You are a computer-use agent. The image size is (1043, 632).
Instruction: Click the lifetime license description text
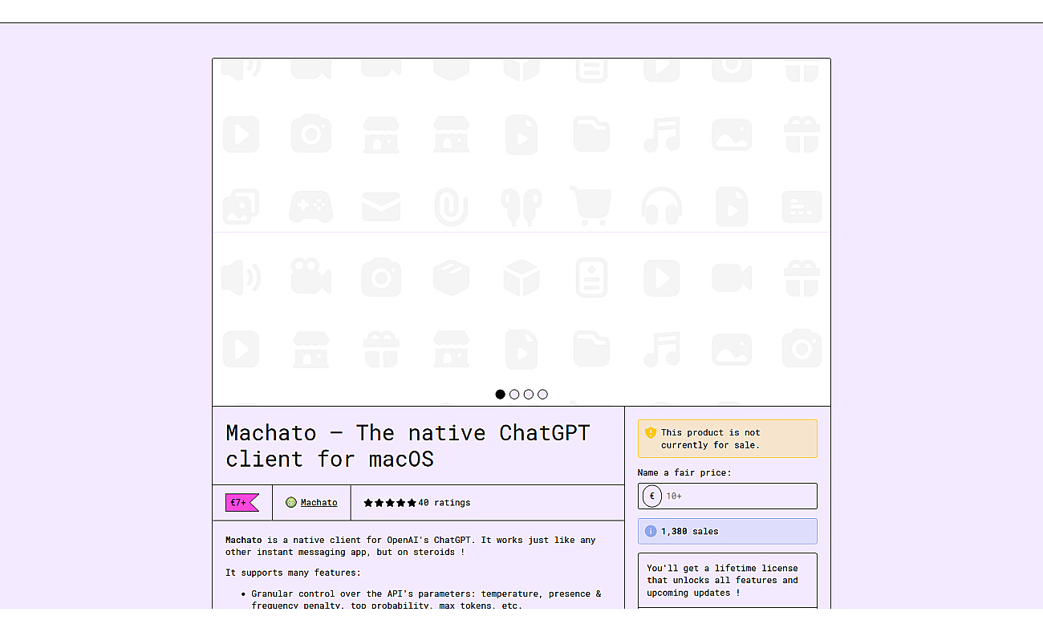722,581
